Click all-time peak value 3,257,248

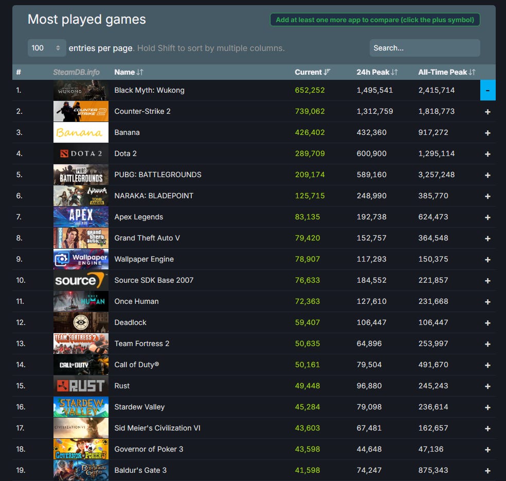[x=436, y=175]
